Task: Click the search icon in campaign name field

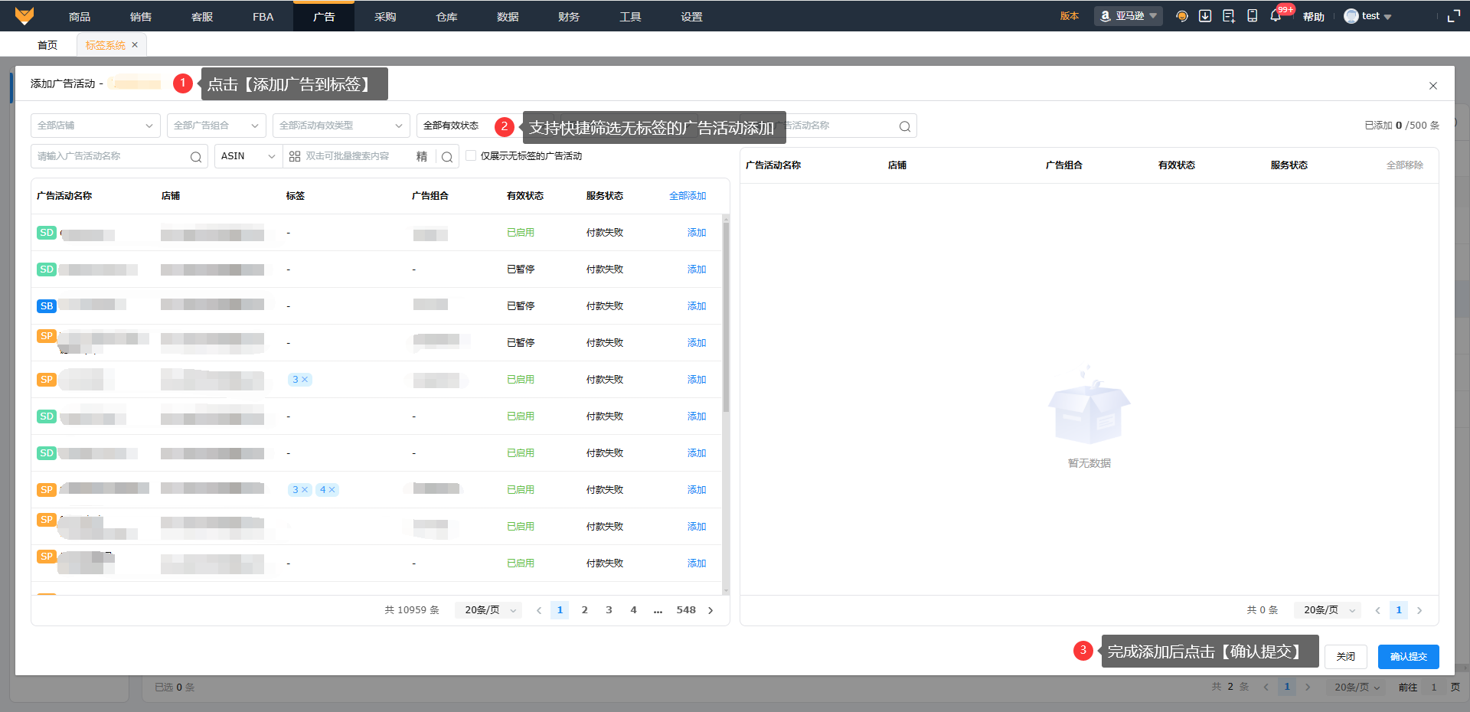Action: coord(196,157)
